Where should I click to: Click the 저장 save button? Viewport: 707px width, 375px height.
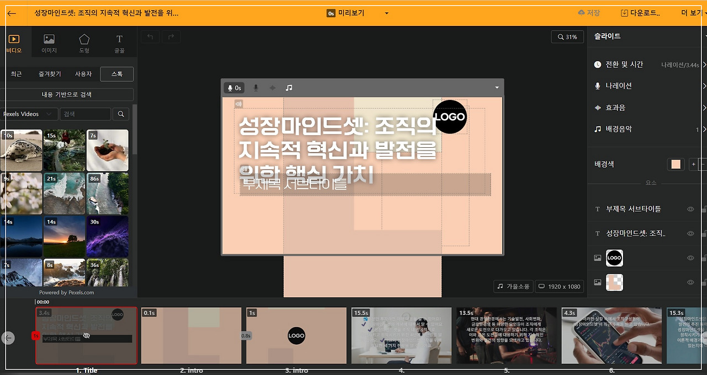589,13
